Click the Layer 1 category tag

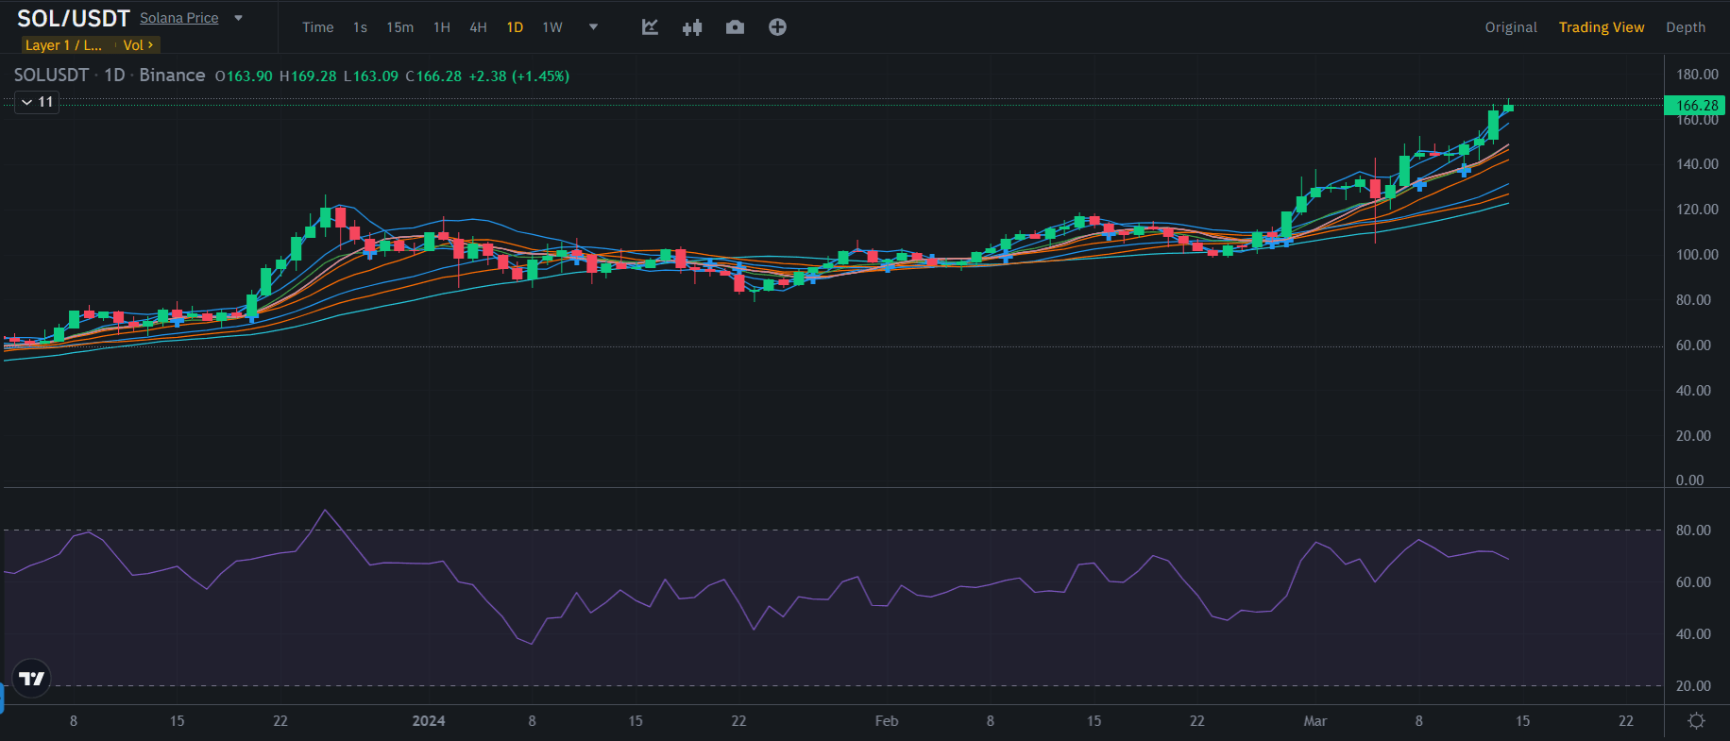[63, 45]
